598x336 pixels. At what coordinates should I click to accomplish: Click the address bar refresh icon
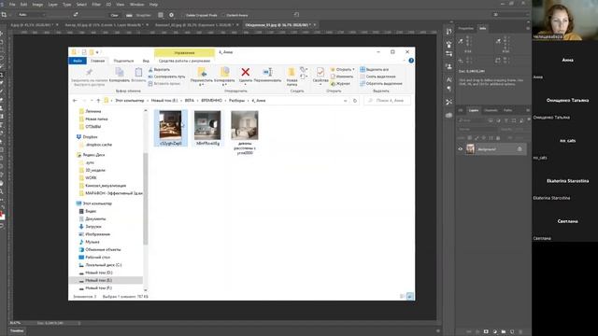[355, 101]
